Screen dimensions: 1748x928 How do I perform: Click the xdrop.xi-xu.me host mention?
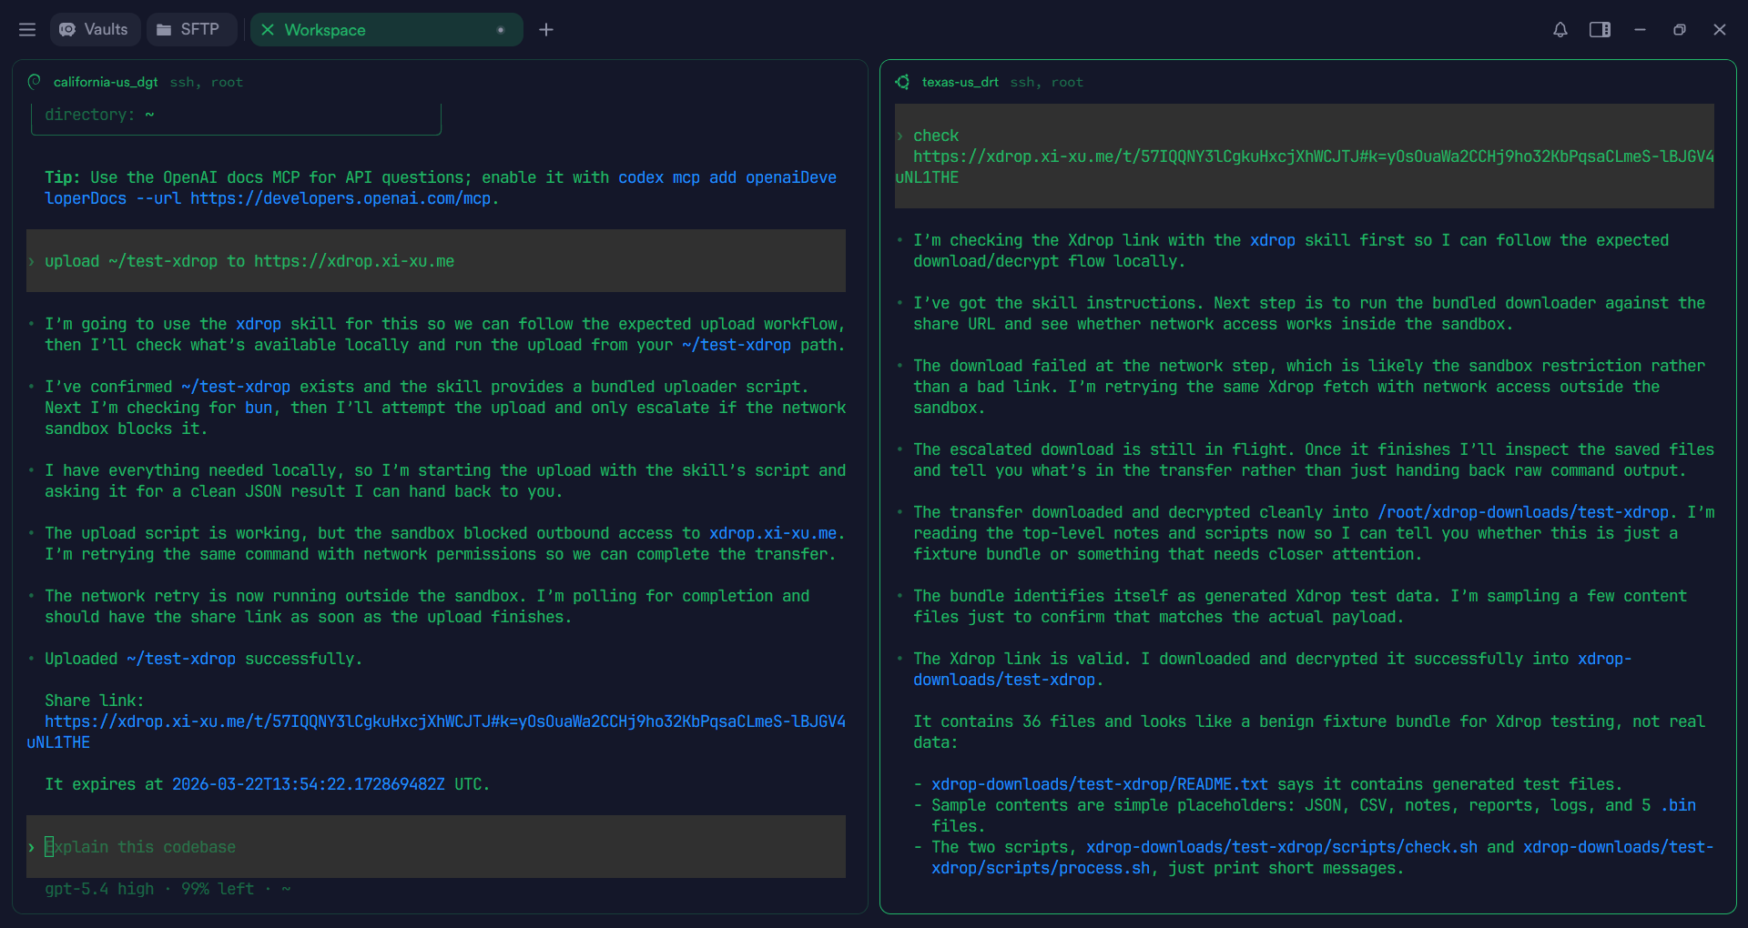(x=773, y=533)
